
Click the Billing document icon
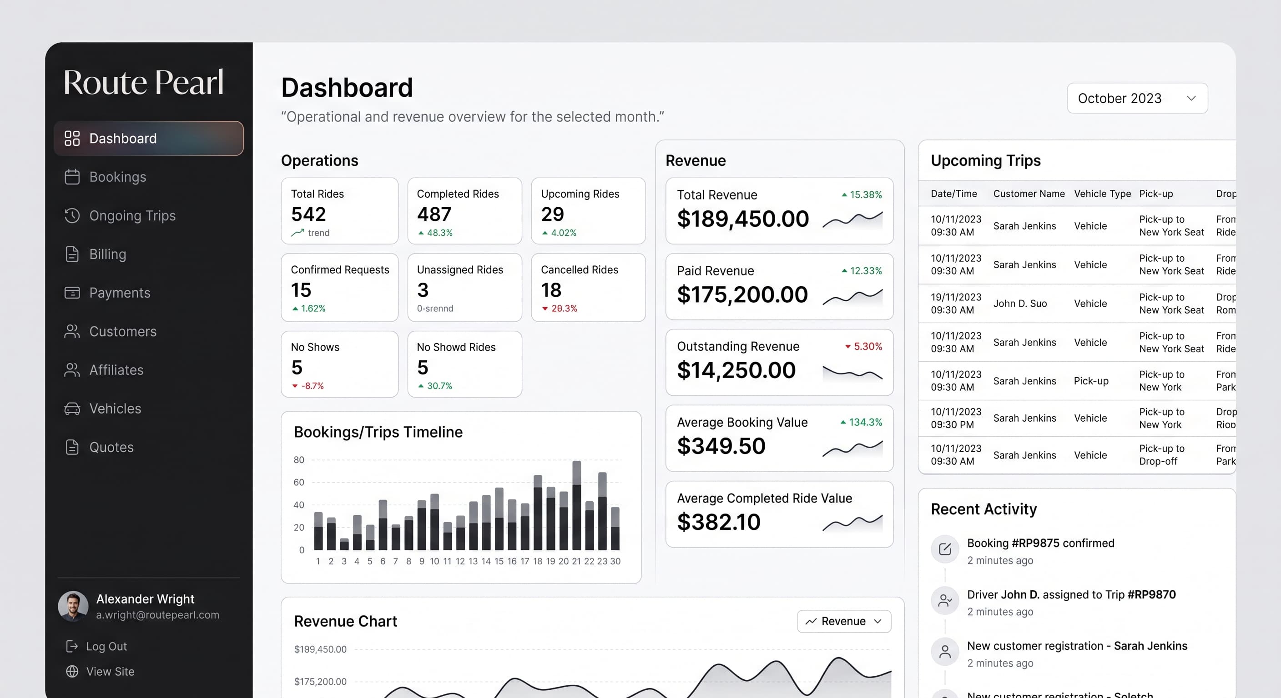pyautogui.click(x=72, y=254)
